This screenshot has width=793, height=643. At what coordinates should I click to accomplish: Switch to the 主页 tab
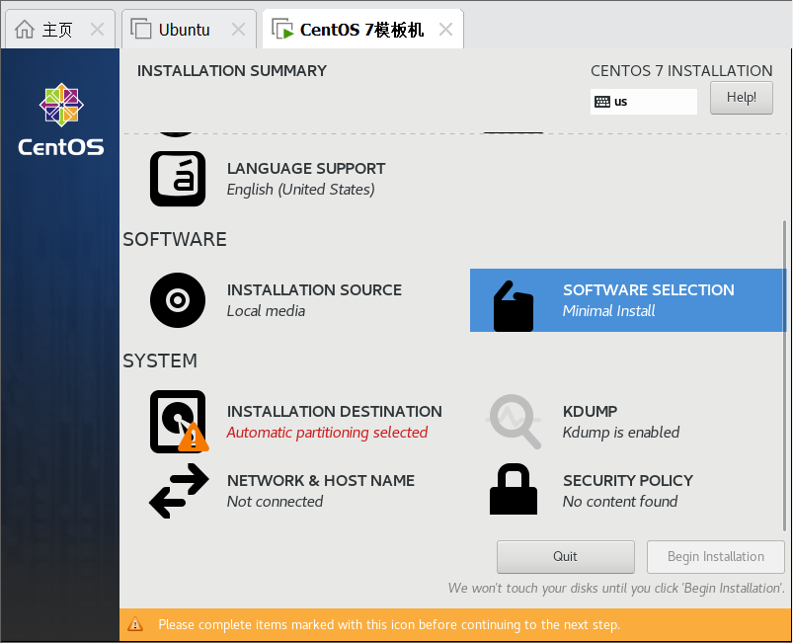(59, 30)
